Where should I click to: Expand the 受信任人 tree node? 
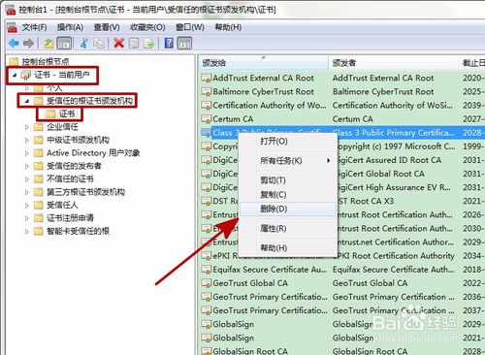point(27,206)
